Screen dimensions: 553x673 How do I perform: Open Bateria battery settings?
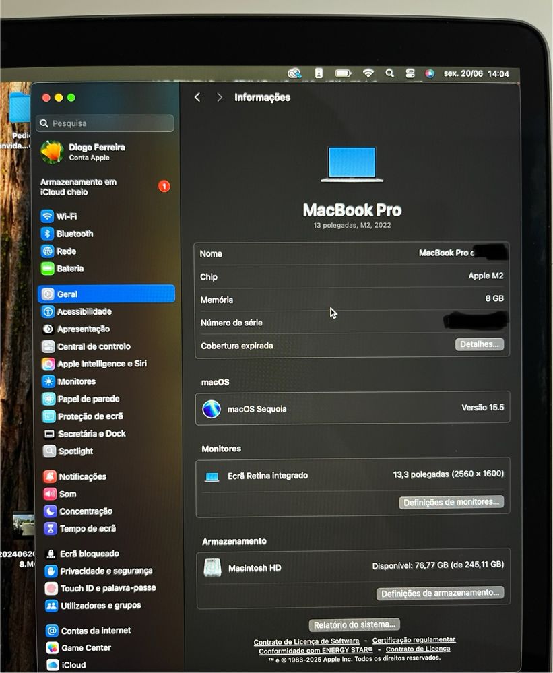coord(62,269)
